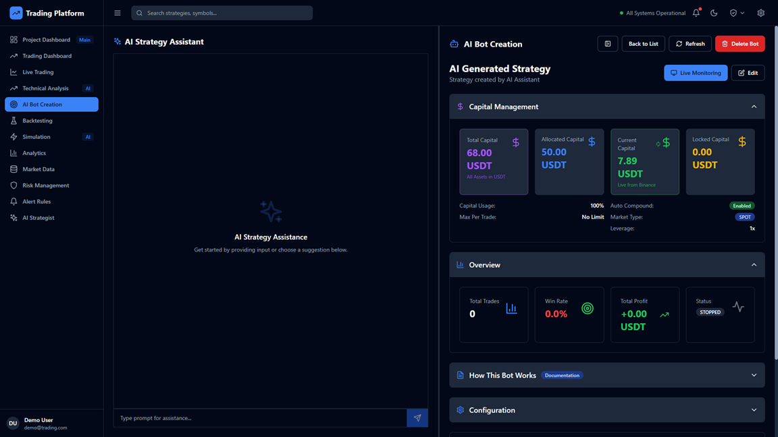Go to Risk Management page

[x=45, y=185]
